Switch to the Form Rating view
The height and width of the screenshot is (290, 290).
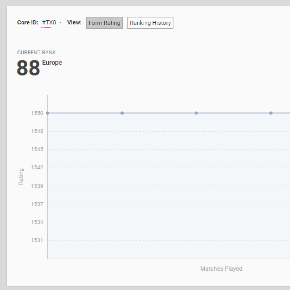click(104, 23)
